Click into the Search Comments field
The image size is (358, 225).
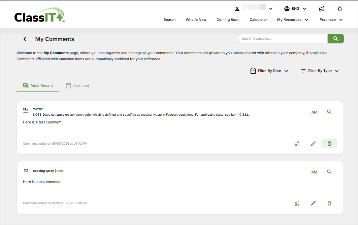[283, 39]
